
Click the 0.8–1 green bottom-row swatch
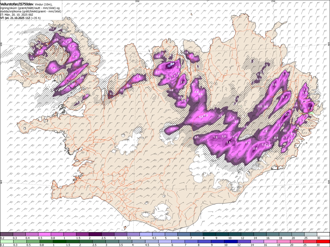pyautogui.click(x=46, y=241)
